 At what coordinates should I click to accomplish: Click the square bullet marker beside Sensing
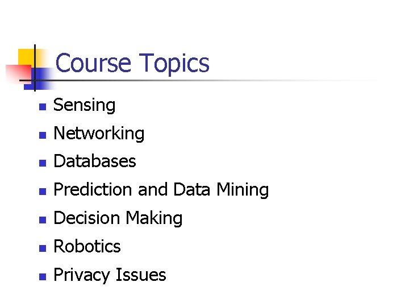41,107
